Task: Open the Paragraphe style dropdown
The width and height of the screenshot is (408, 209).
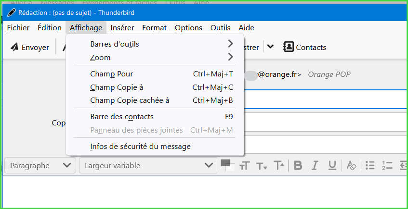Action: click(40, 166)
